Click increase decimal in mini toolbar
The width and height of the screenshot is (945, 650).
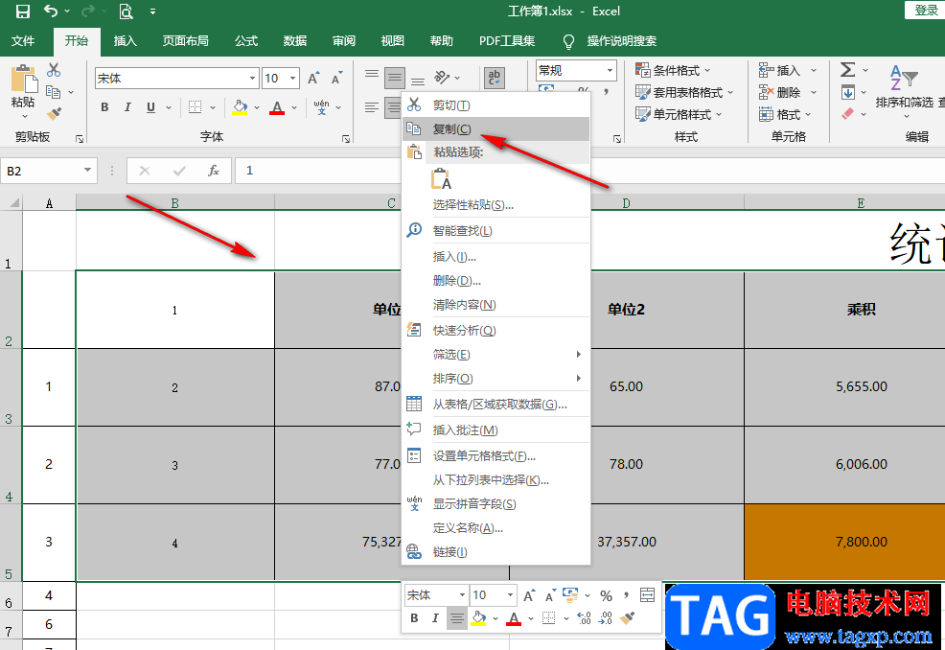coord(584,618)
